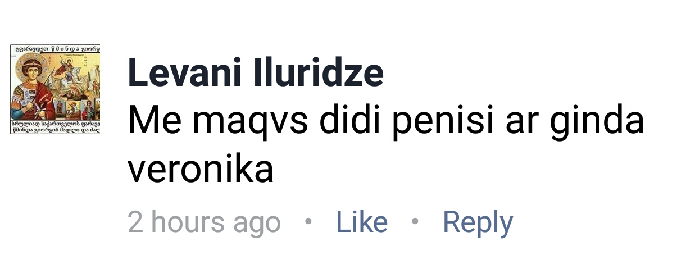Click the Georgian caption atop the avatar
The width and height of the screenshot is (686, 264).
[56, 49]
